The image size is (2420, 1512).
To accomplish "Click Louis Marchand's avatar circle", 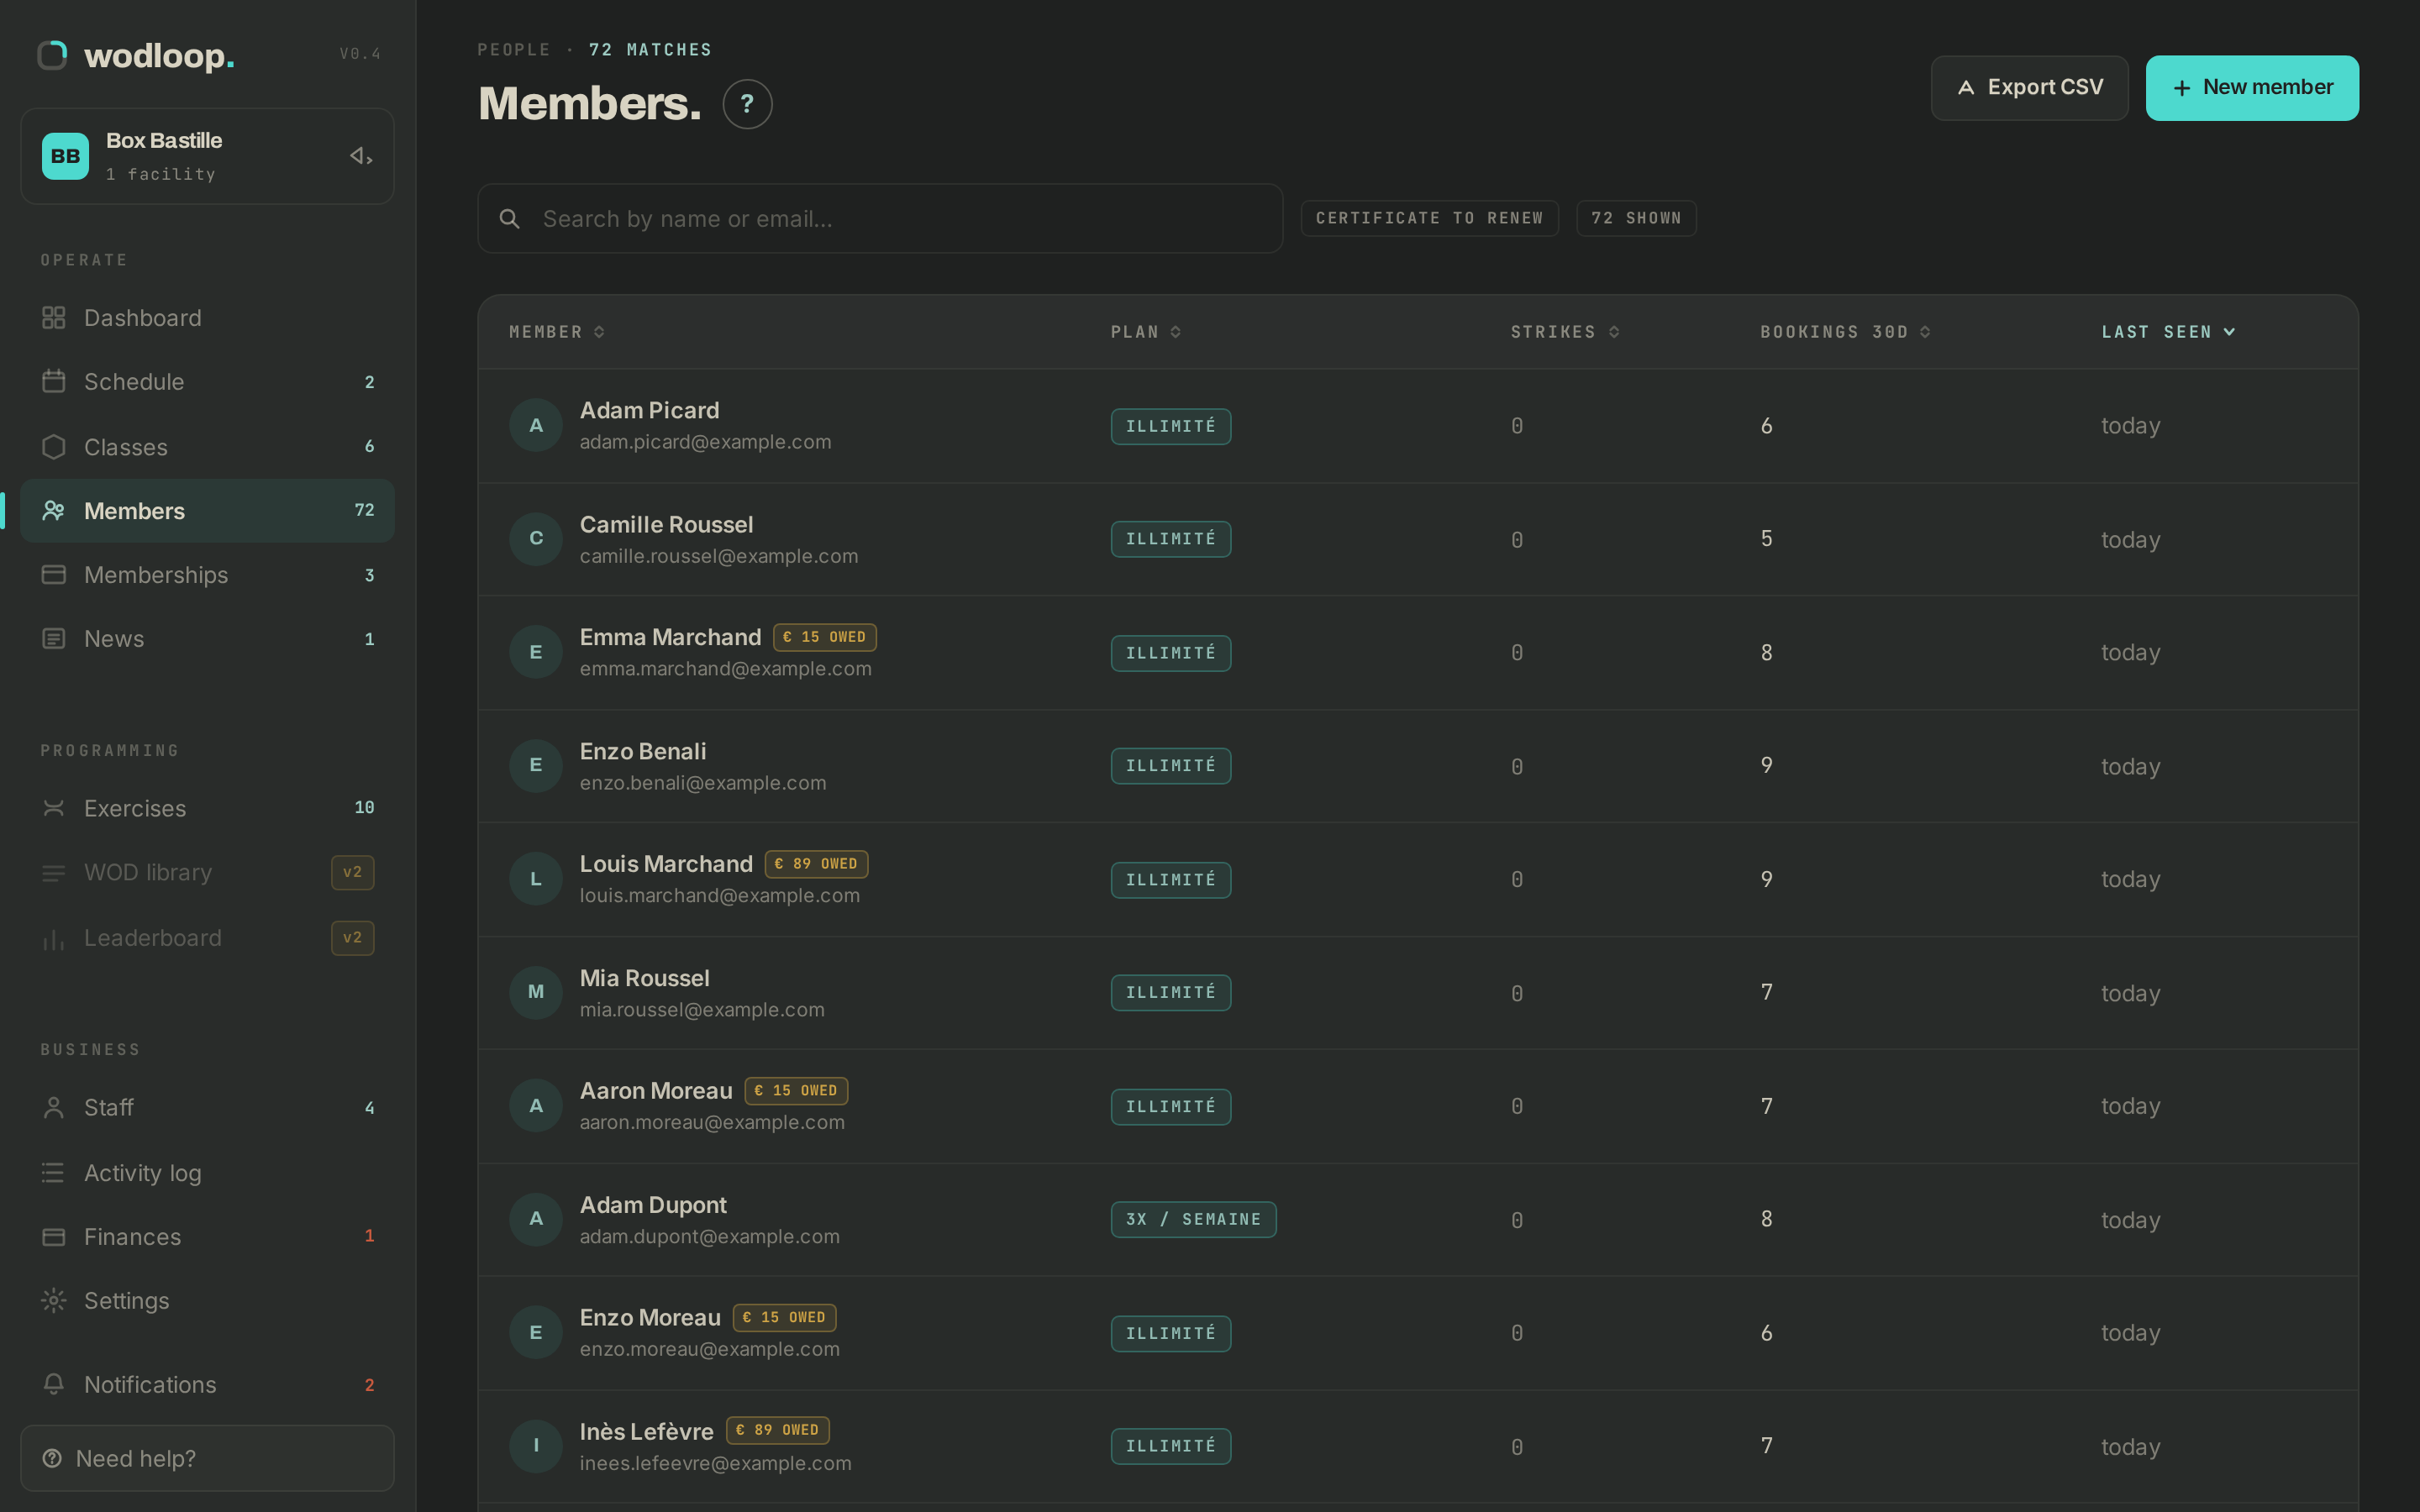I will tap(536, 879).
